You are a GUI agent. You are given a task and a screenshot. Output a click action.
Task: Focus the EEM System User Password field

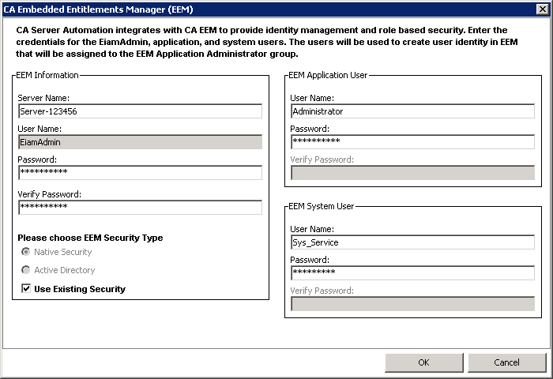412,272
